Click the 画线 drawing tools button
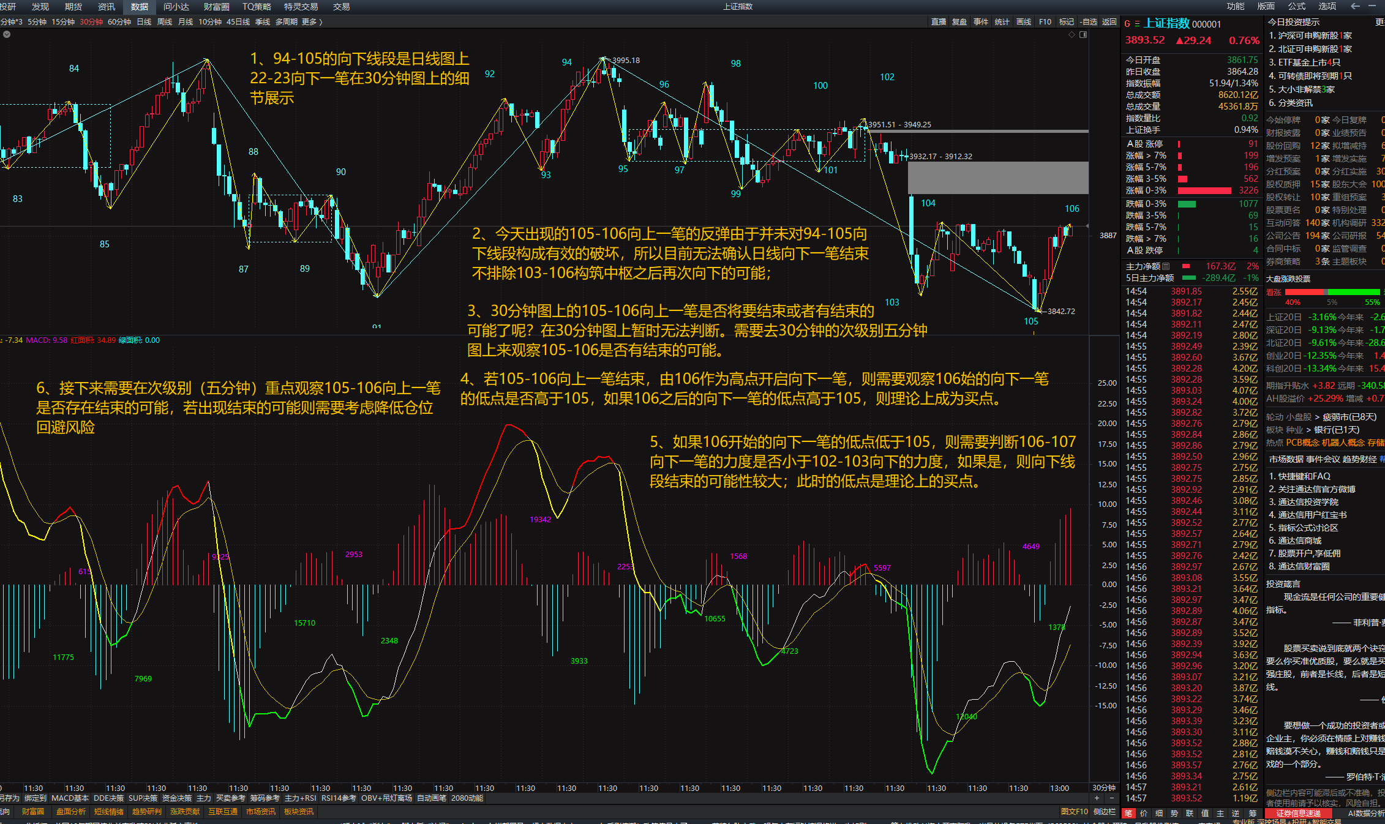 pyautogui.click(x=1024, y=22)
